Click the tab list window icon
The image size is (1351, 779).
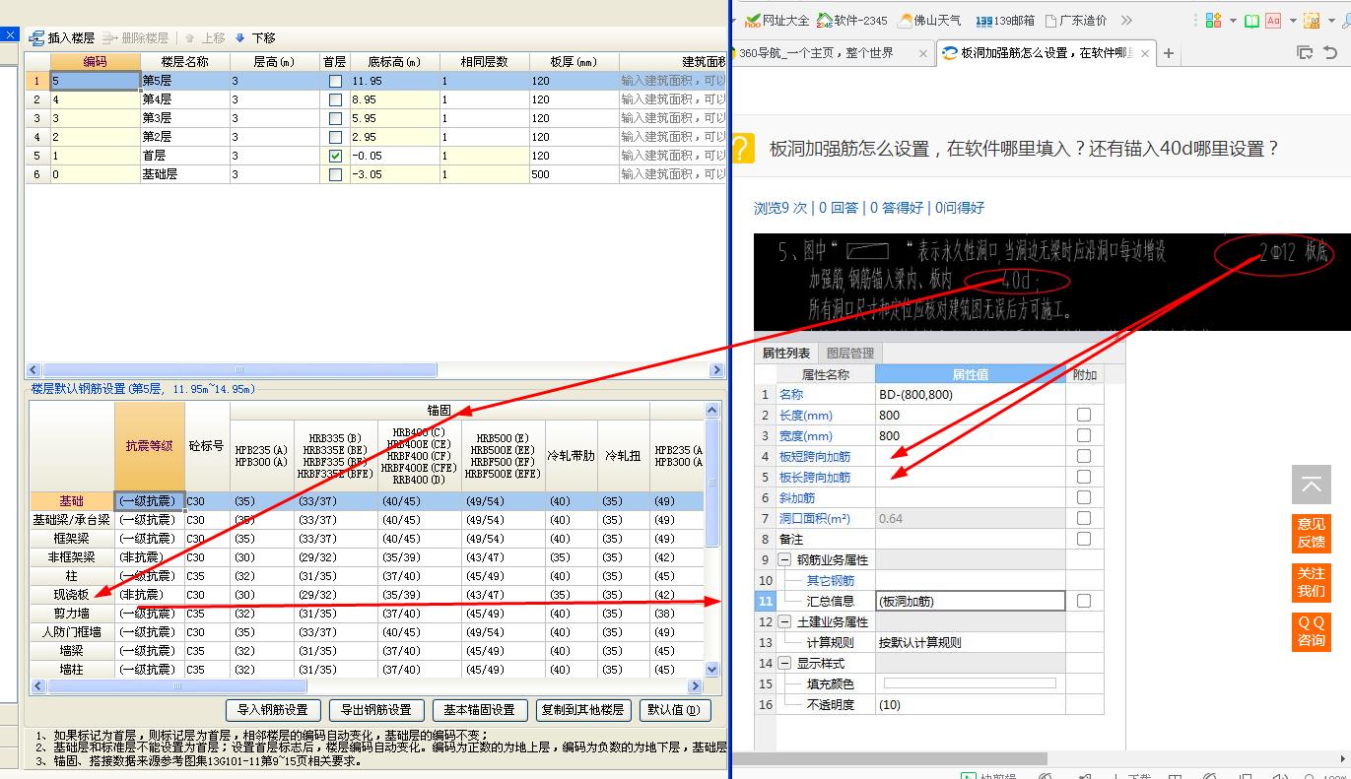pyautogui.click(x=1305, y=53)
